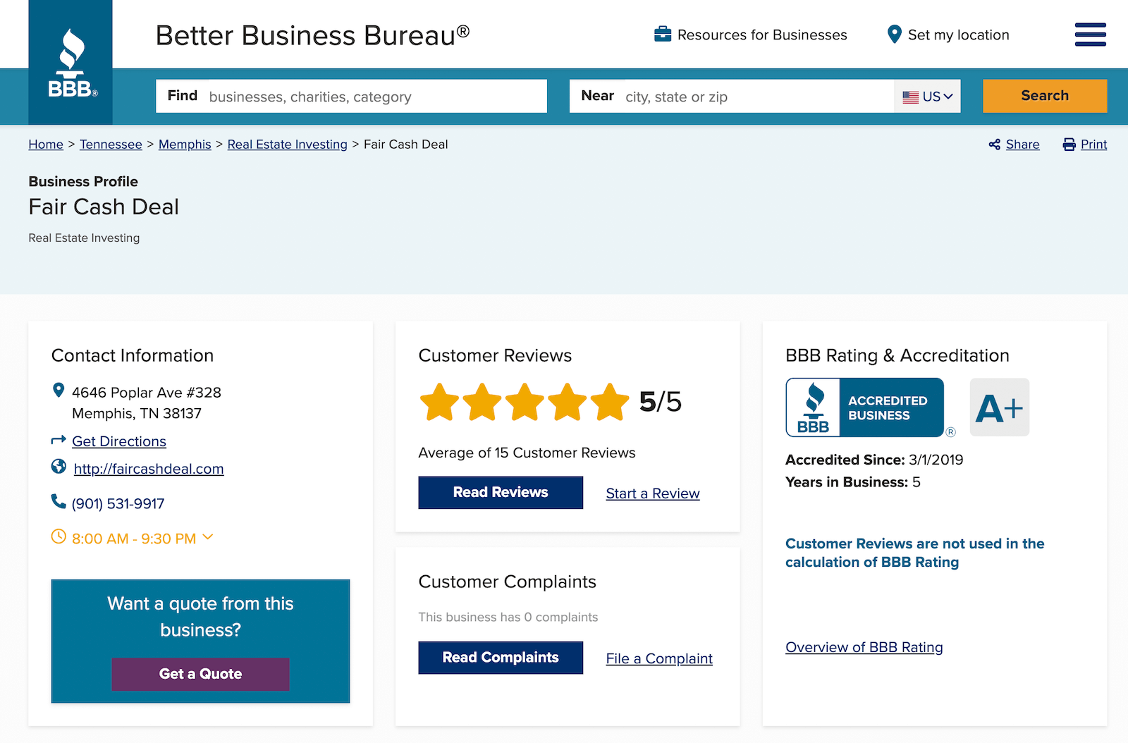Screen dimensions: 1128x743
Task: Click the Fair Cash Deal profile heading
Action: (104, 207)
